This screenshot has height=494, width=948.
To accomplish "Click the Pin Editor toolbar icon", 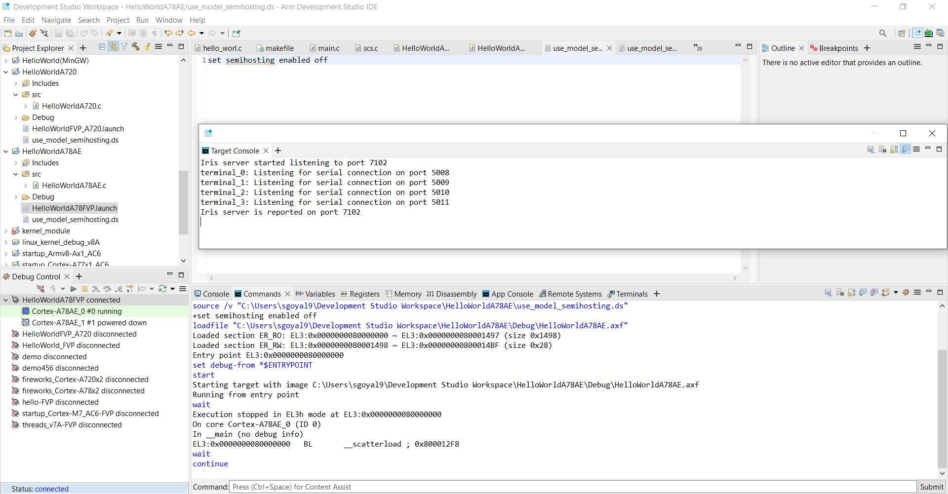I will 237,33.
